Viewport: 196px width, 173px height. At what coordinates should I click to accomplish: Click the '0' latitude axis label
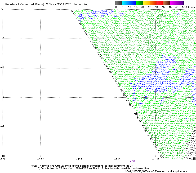pos(2,9)
